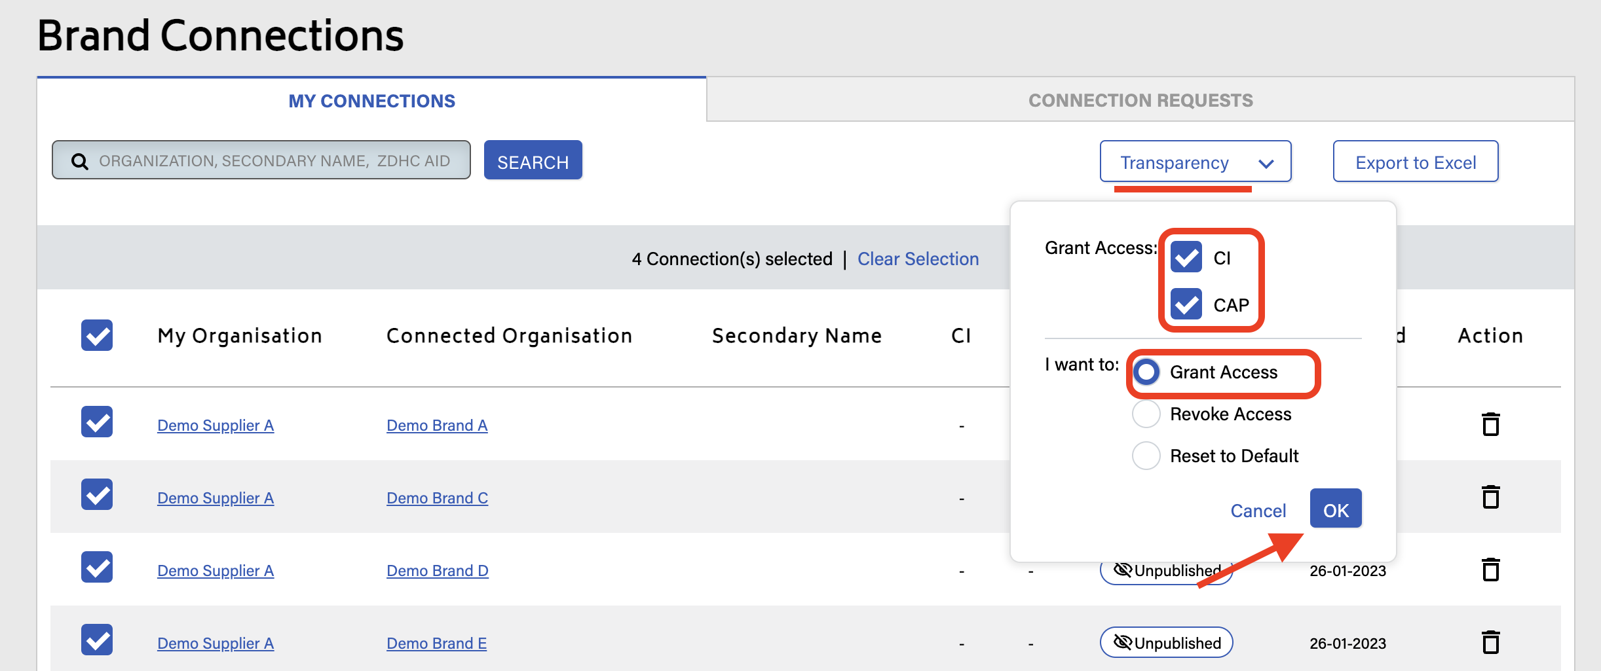Viewport: 1601px width, 671px height.
Task: Click trash icon for Demo Brand C
Action: (1490, 497)
